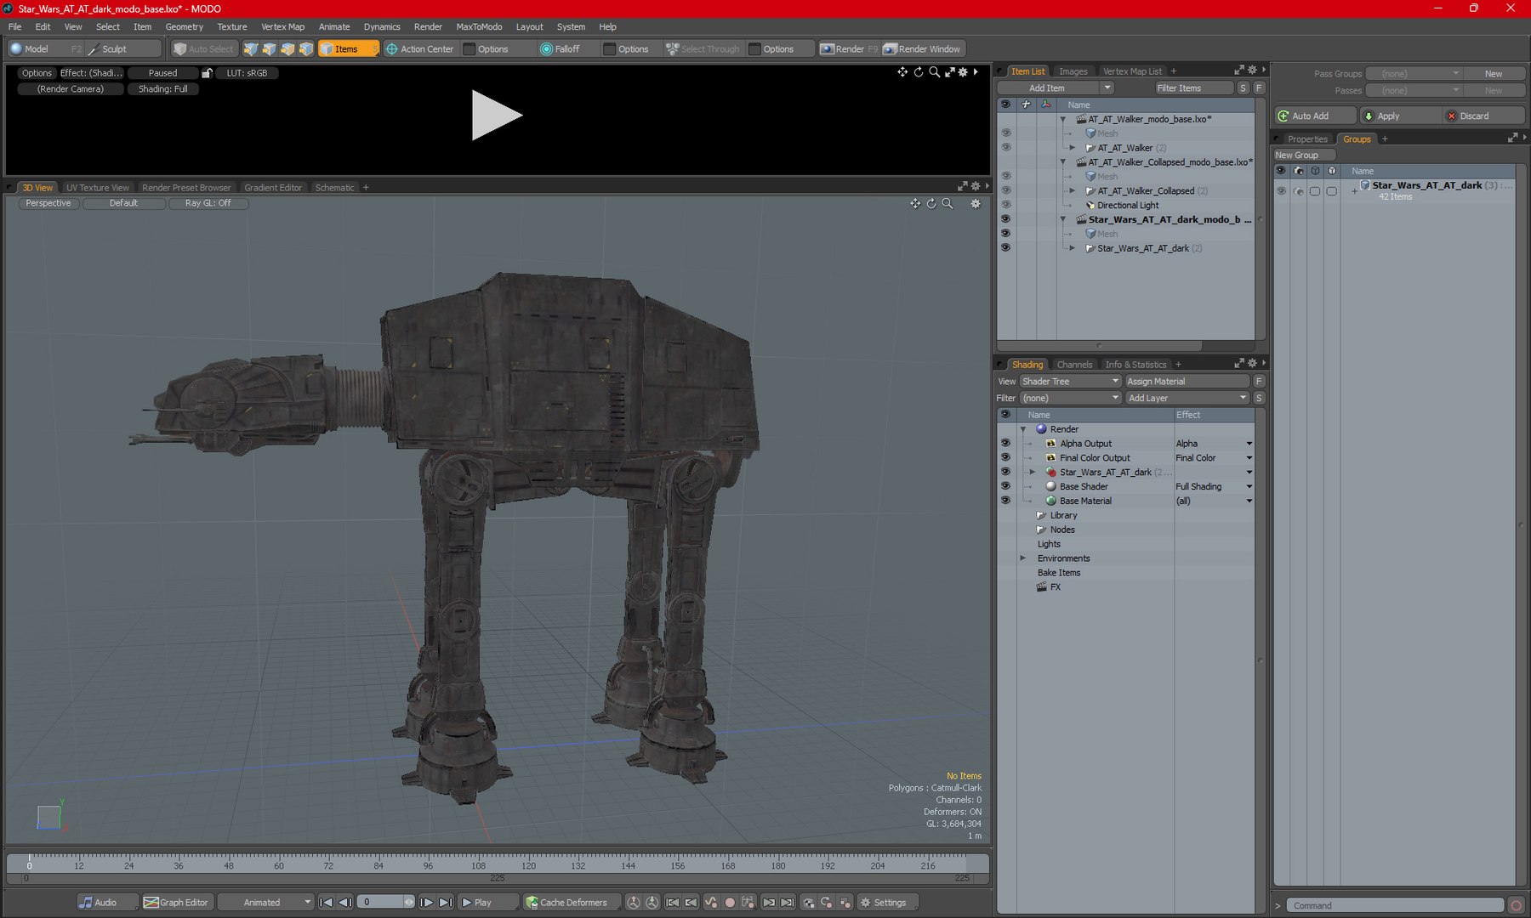The width and height of the screenshot is (1531, 918).
Task: Collapse Render node in Shader Tree
Action: [1023, 429]
